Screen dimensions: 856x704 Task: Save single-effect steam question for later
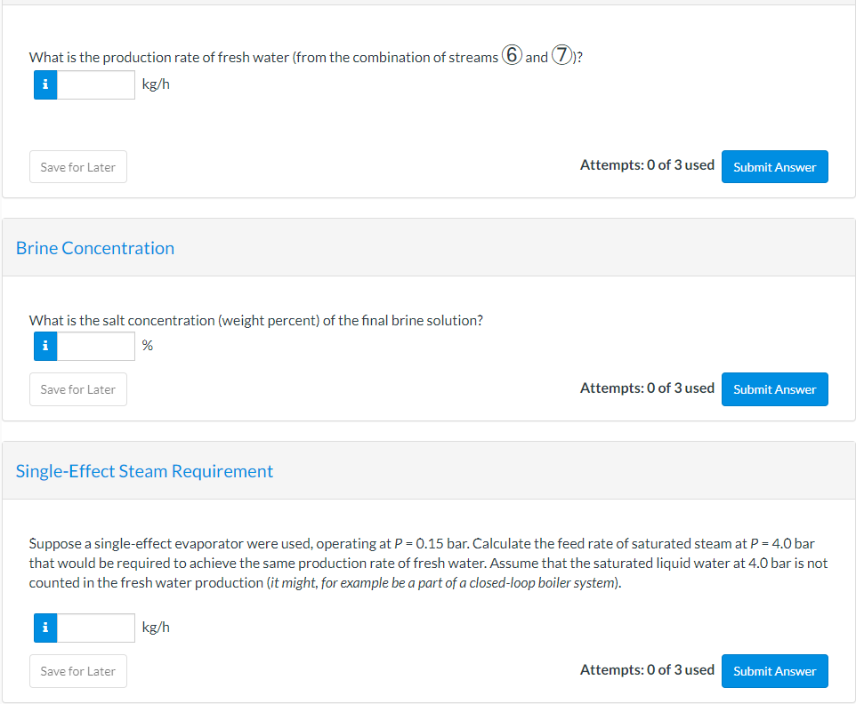[78, 671]
